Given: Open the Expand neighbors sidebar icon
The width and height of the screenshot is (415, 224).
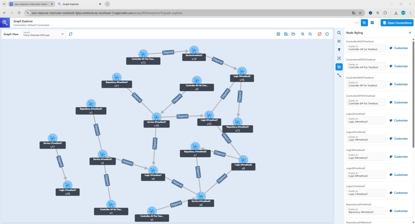Looking at the screenshot, I should [x=339, y=58].
